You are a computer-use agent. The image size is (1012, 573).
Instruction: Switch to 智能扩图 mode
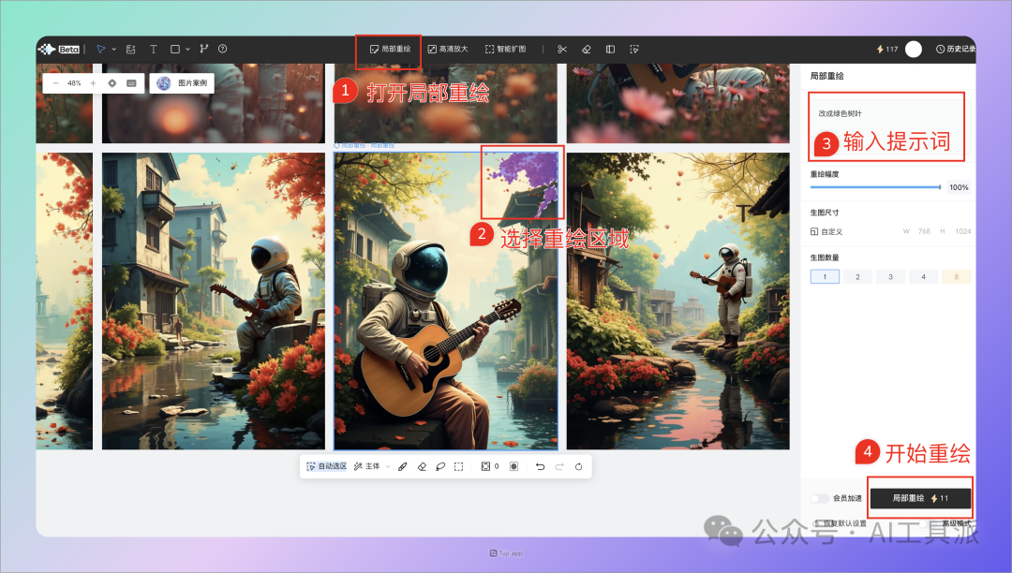click(507, 49)
